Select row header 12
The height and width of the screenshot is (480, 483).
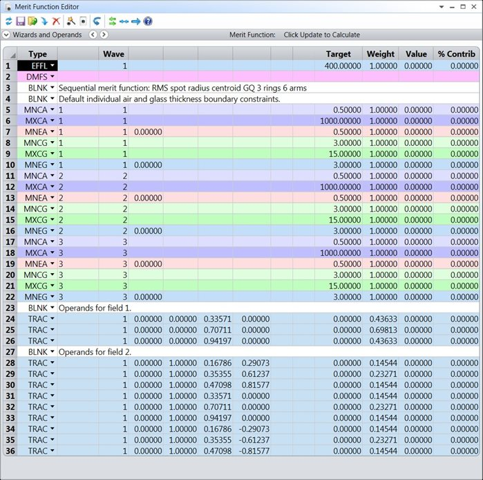pos(10,187)
